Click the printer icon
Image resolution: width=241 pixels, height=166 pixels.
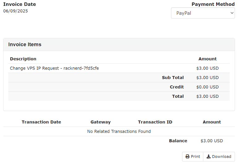coord(188,157)
